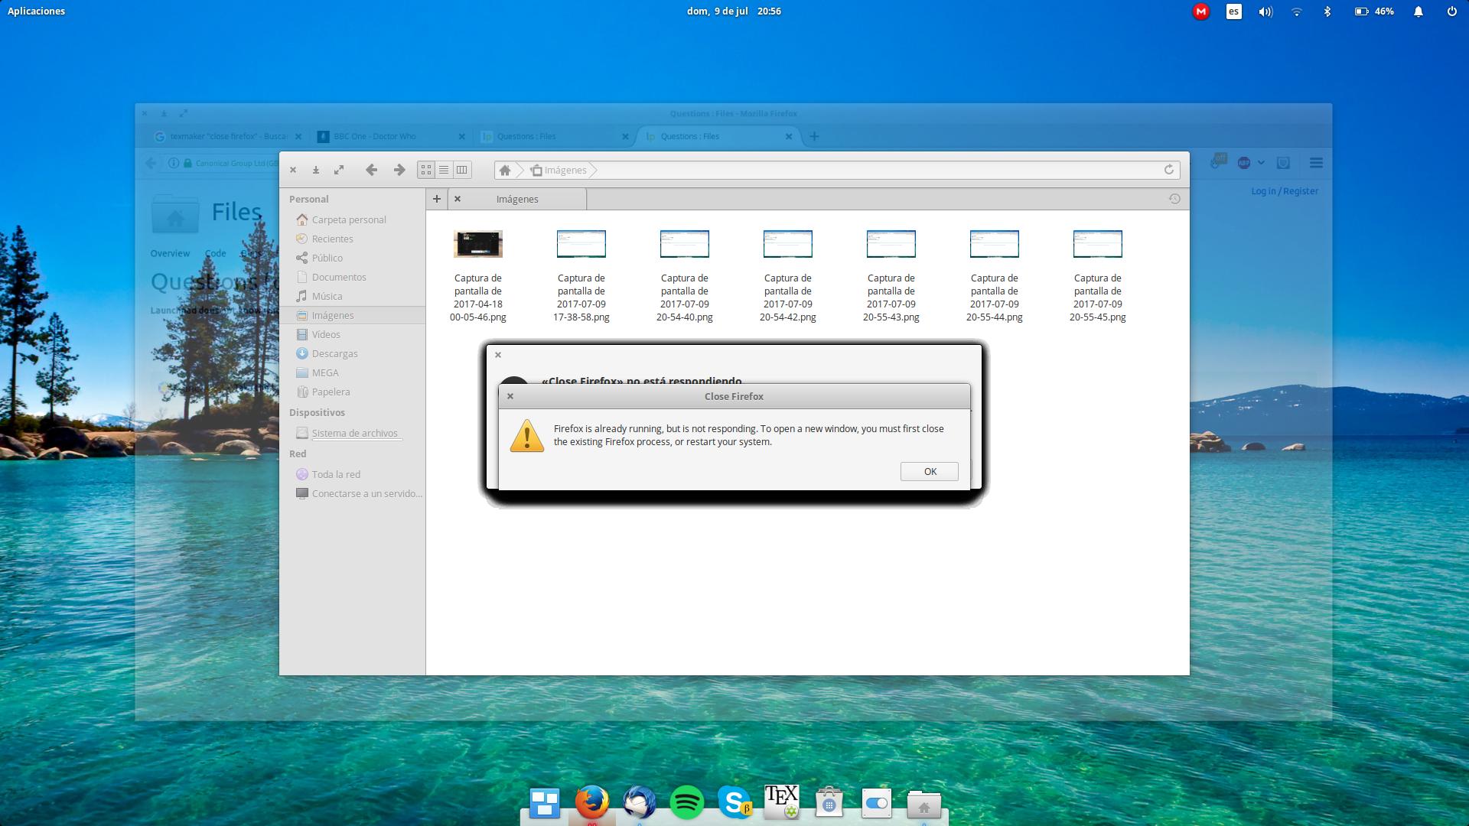This screenshot has width=1469, height=826.
Task: Open Aplicaciones menu in top panel
Action: [36, 11]
